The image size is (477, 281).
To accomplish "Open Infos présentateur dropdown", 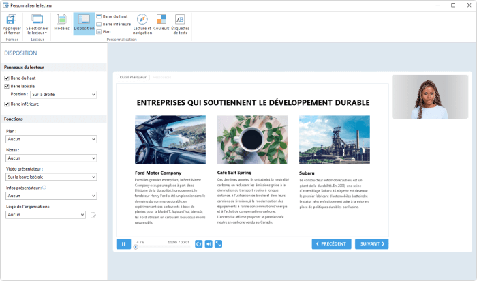I will point(51,196).
